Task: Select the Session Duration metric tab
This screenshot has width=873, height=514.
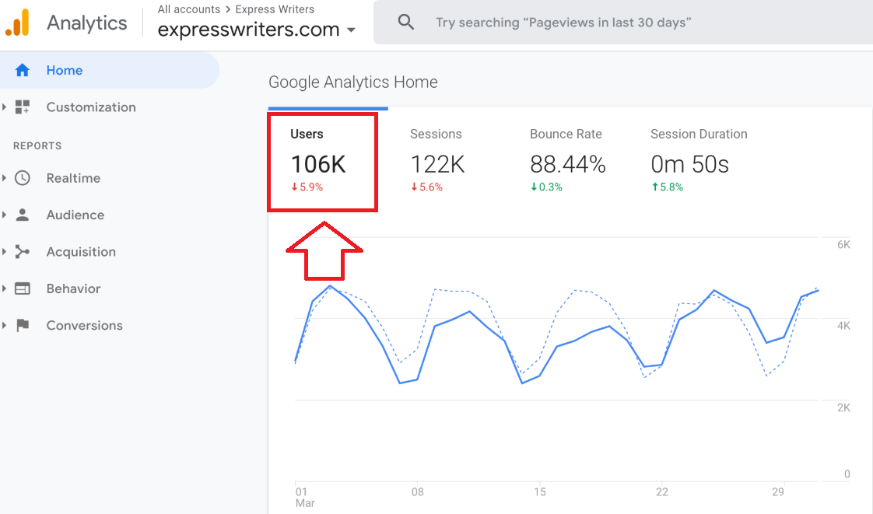Action: pos(699,161)
